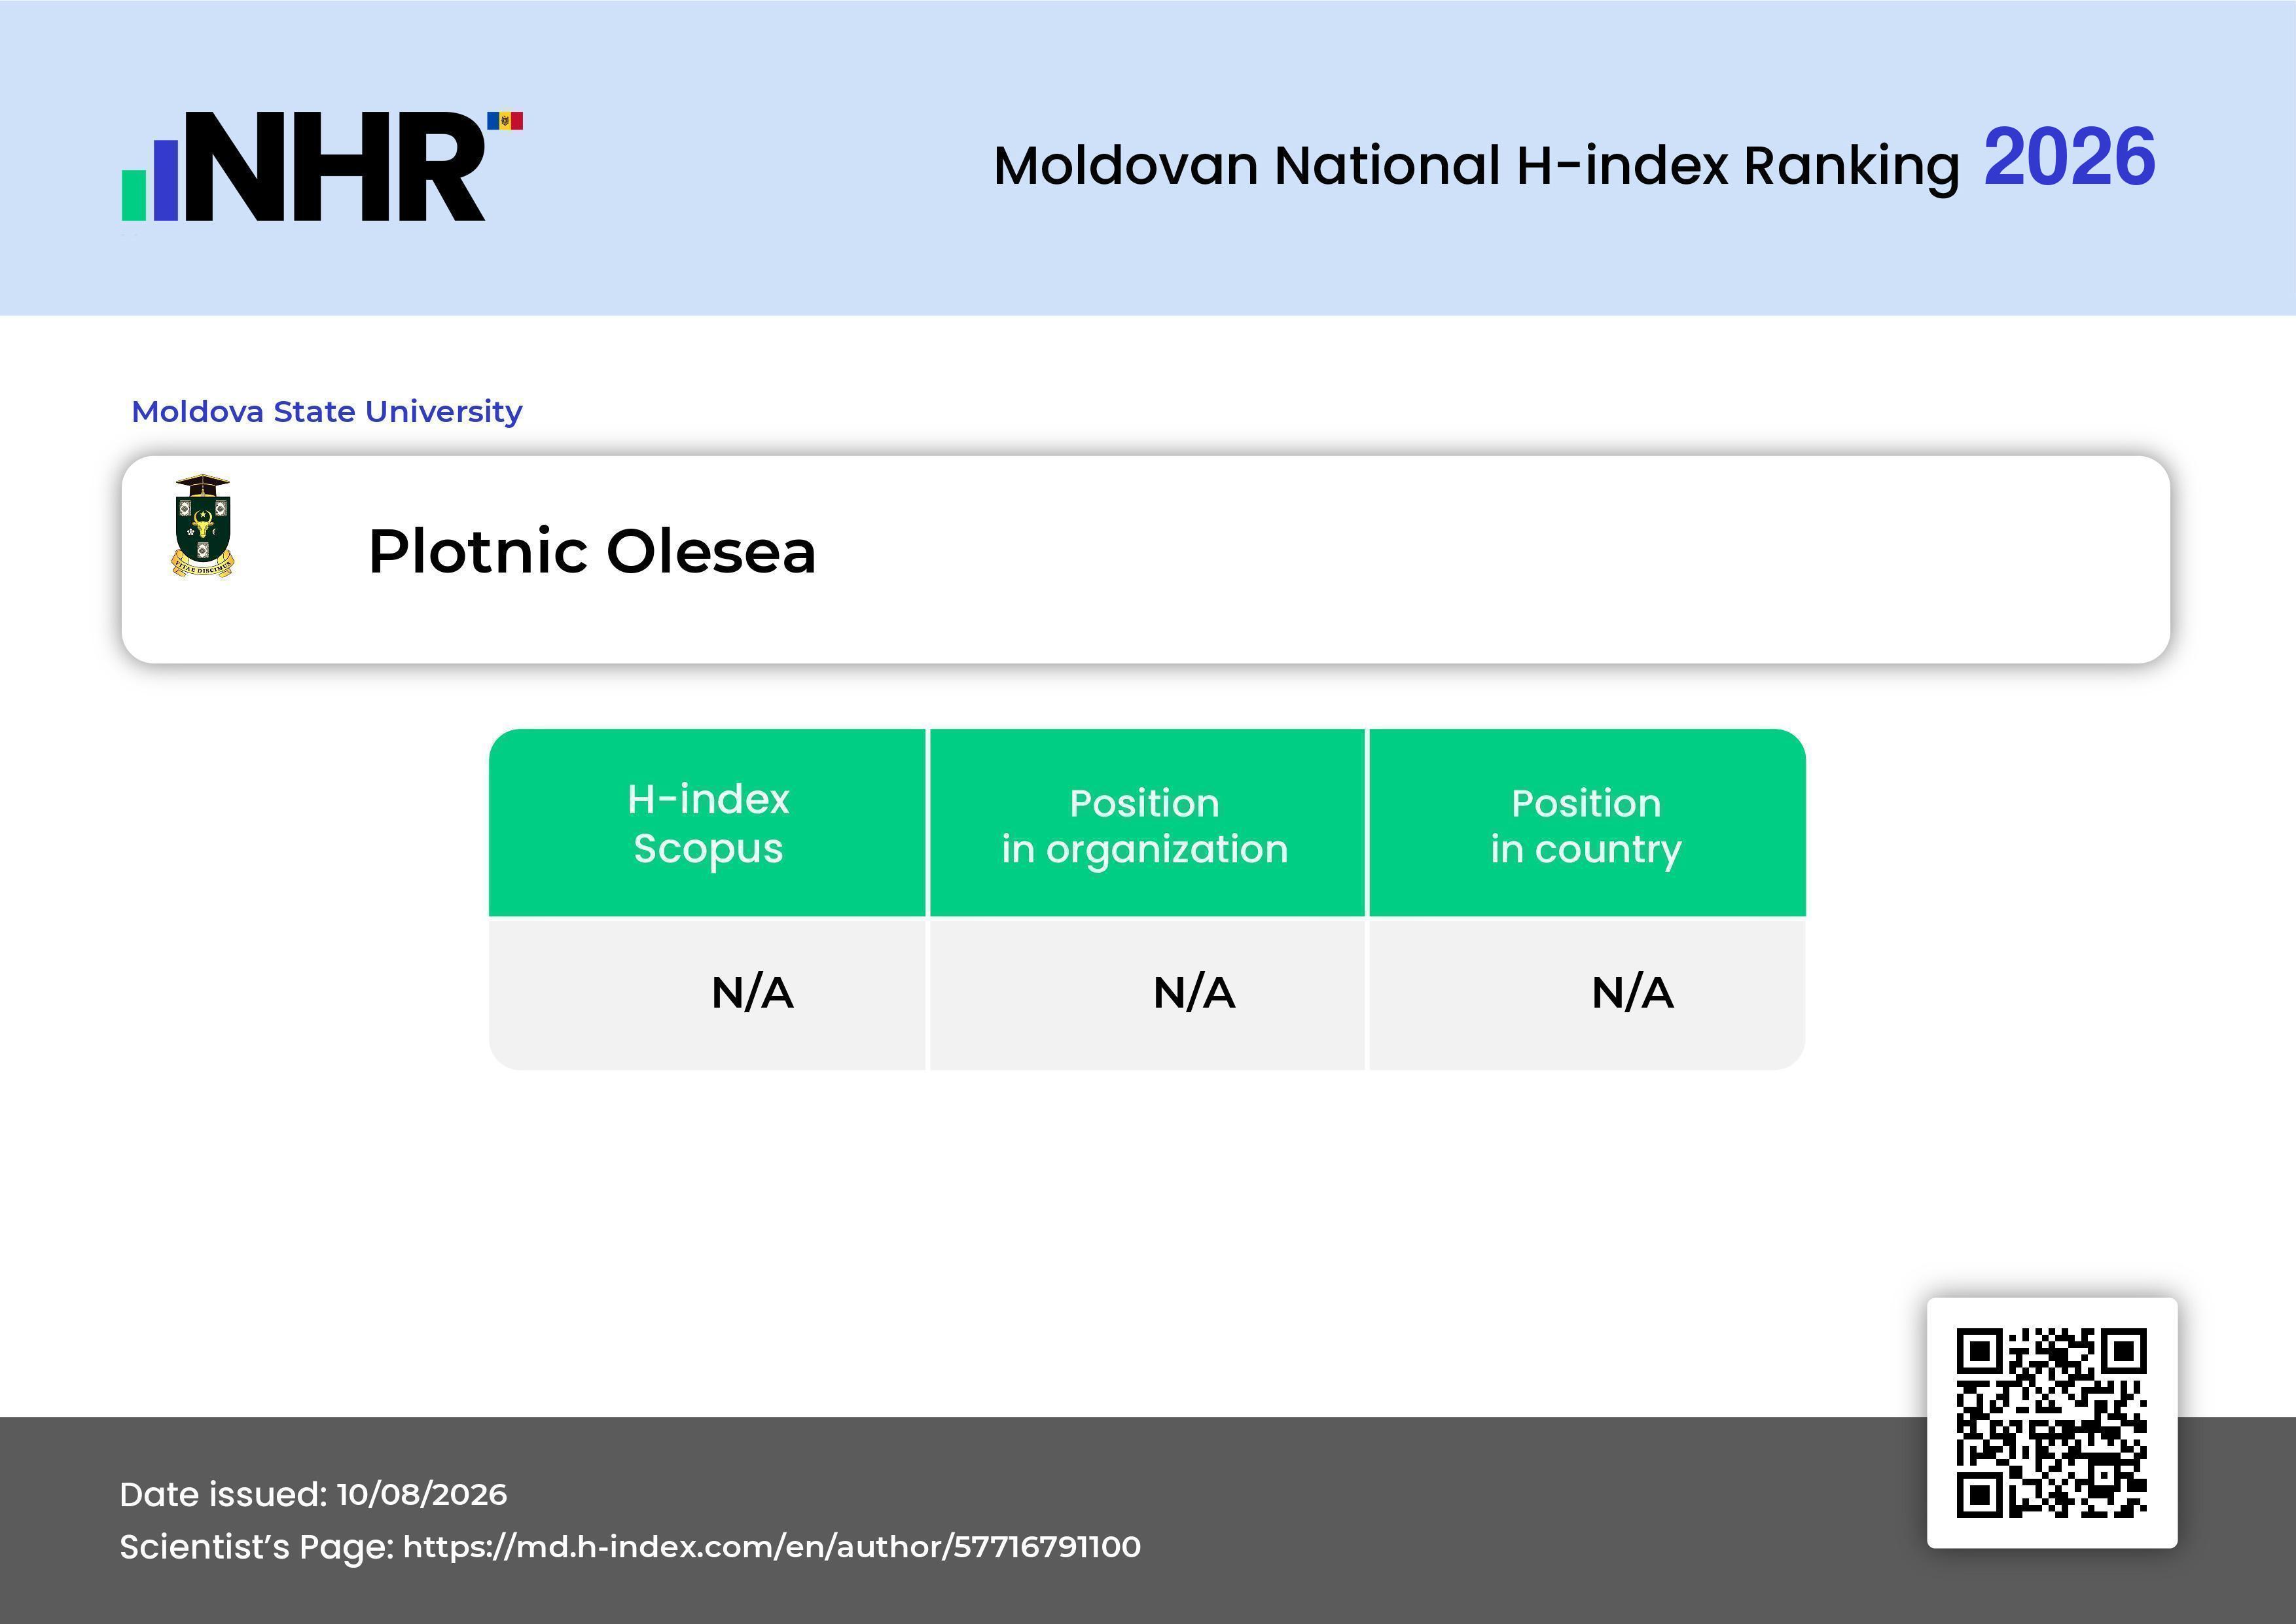Viewport: 2296px width, 1624px height.
Task: Click the Scientist's Page label text
Action: click(x=257, y=1547)
